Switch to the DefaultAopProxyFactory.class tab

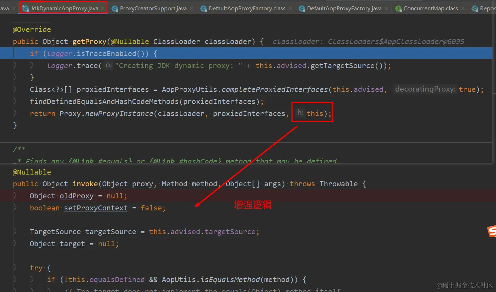coord(247,8)
